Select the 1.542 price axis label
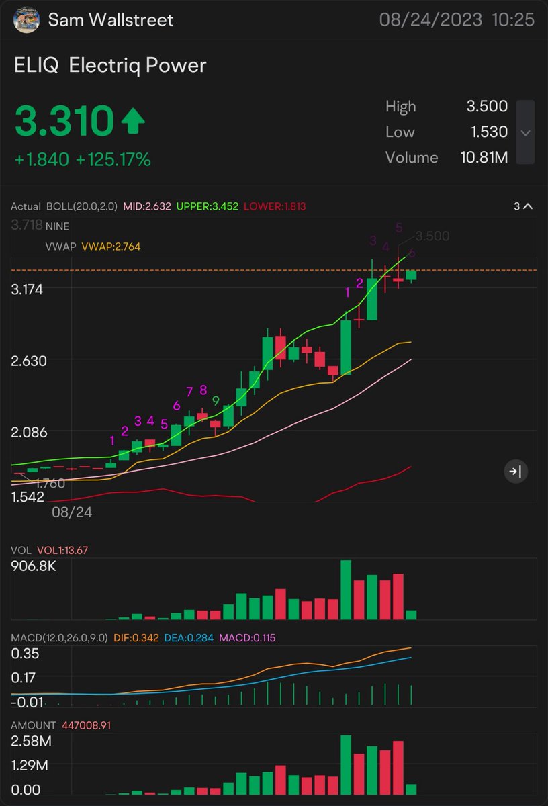Screen dimensions: 548x806 27,496
